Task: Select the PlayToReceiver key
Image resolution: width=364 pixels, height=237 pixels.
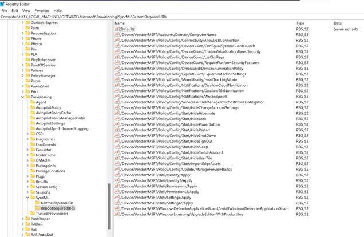Action: 43,60
